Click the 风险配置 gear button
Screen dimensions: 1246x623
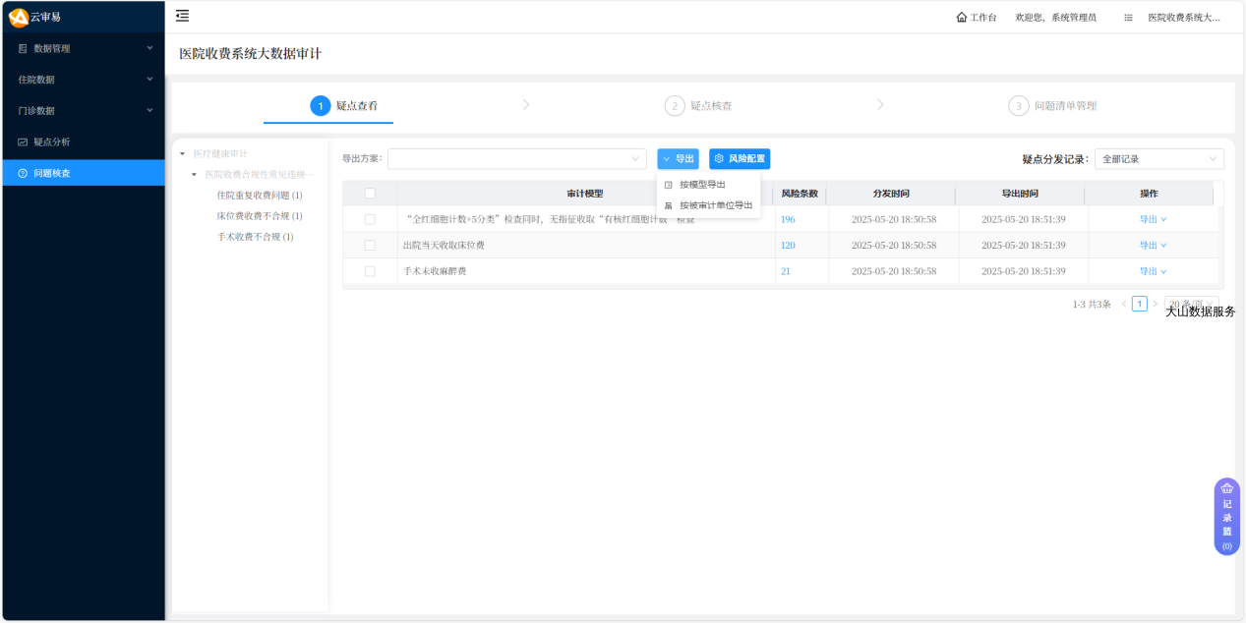coord(740,158)
